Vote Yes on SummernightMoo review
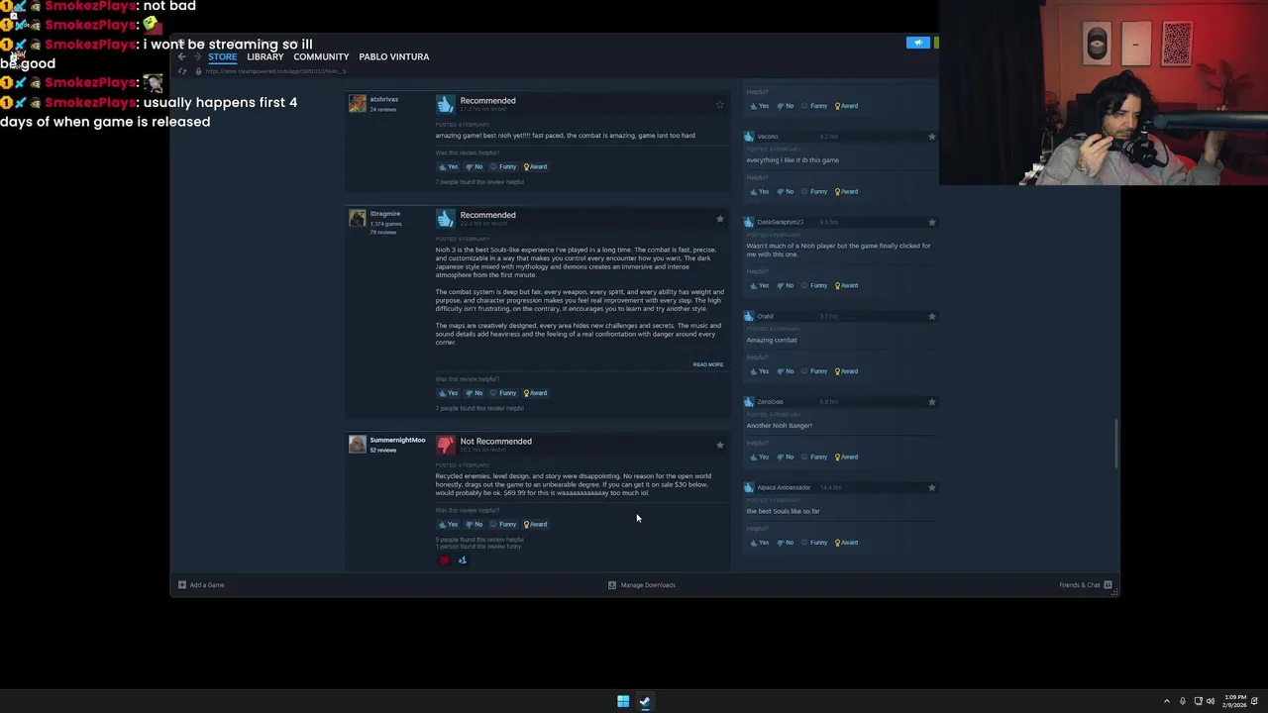Image resolution: width=1268 pixels, height=713 pixels. click(x=448, y=524)
